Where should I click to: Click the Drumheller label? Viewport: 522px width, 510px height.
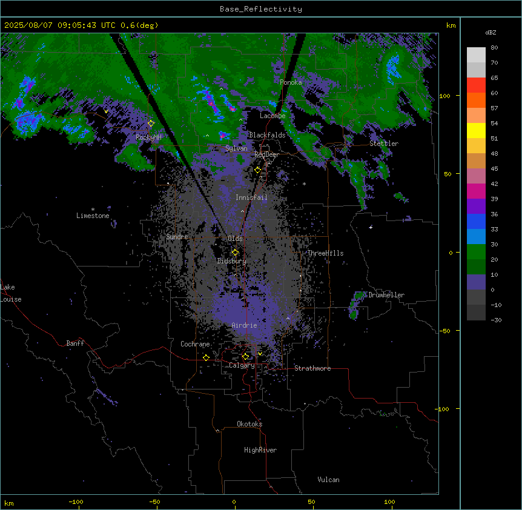[x=386, y=295]
